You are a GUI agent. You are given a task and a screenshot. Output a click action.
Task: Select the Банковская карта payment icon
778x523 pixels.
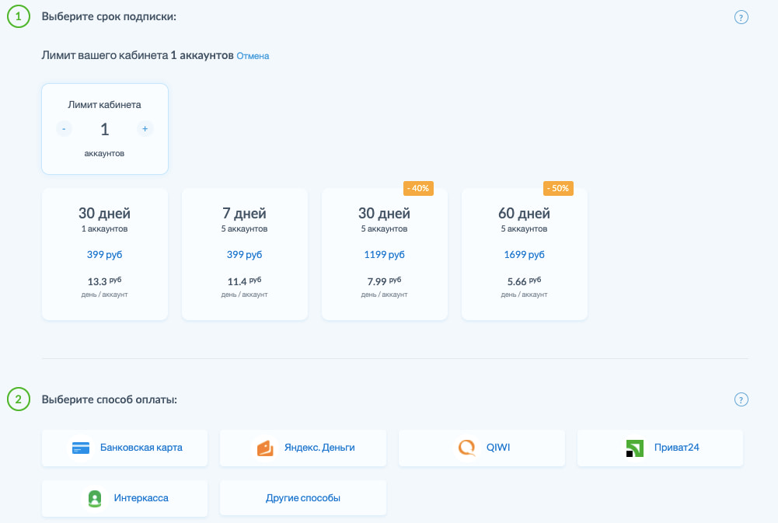click(x=81, y=448)
